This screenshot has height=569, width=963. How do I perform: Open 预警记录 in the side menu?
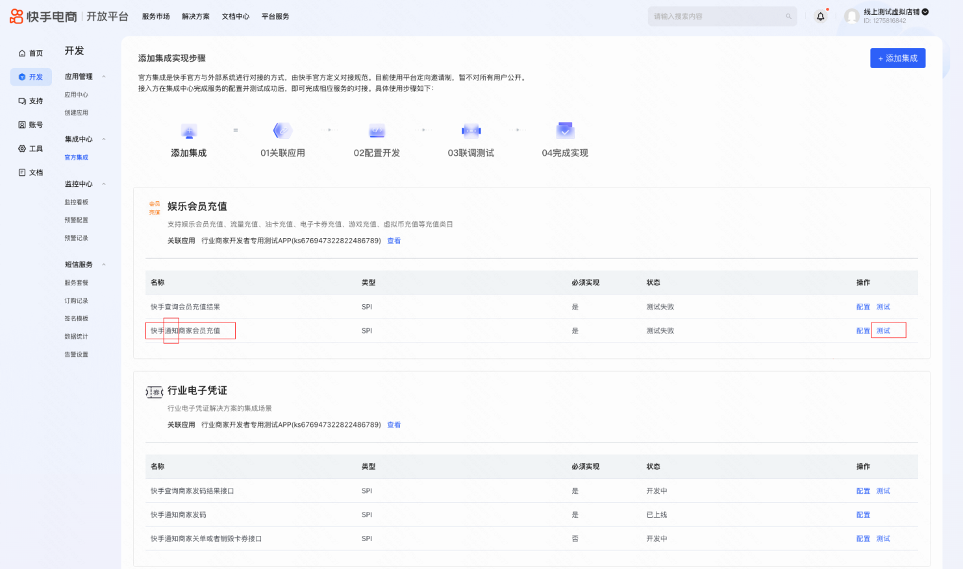point(76,238)
